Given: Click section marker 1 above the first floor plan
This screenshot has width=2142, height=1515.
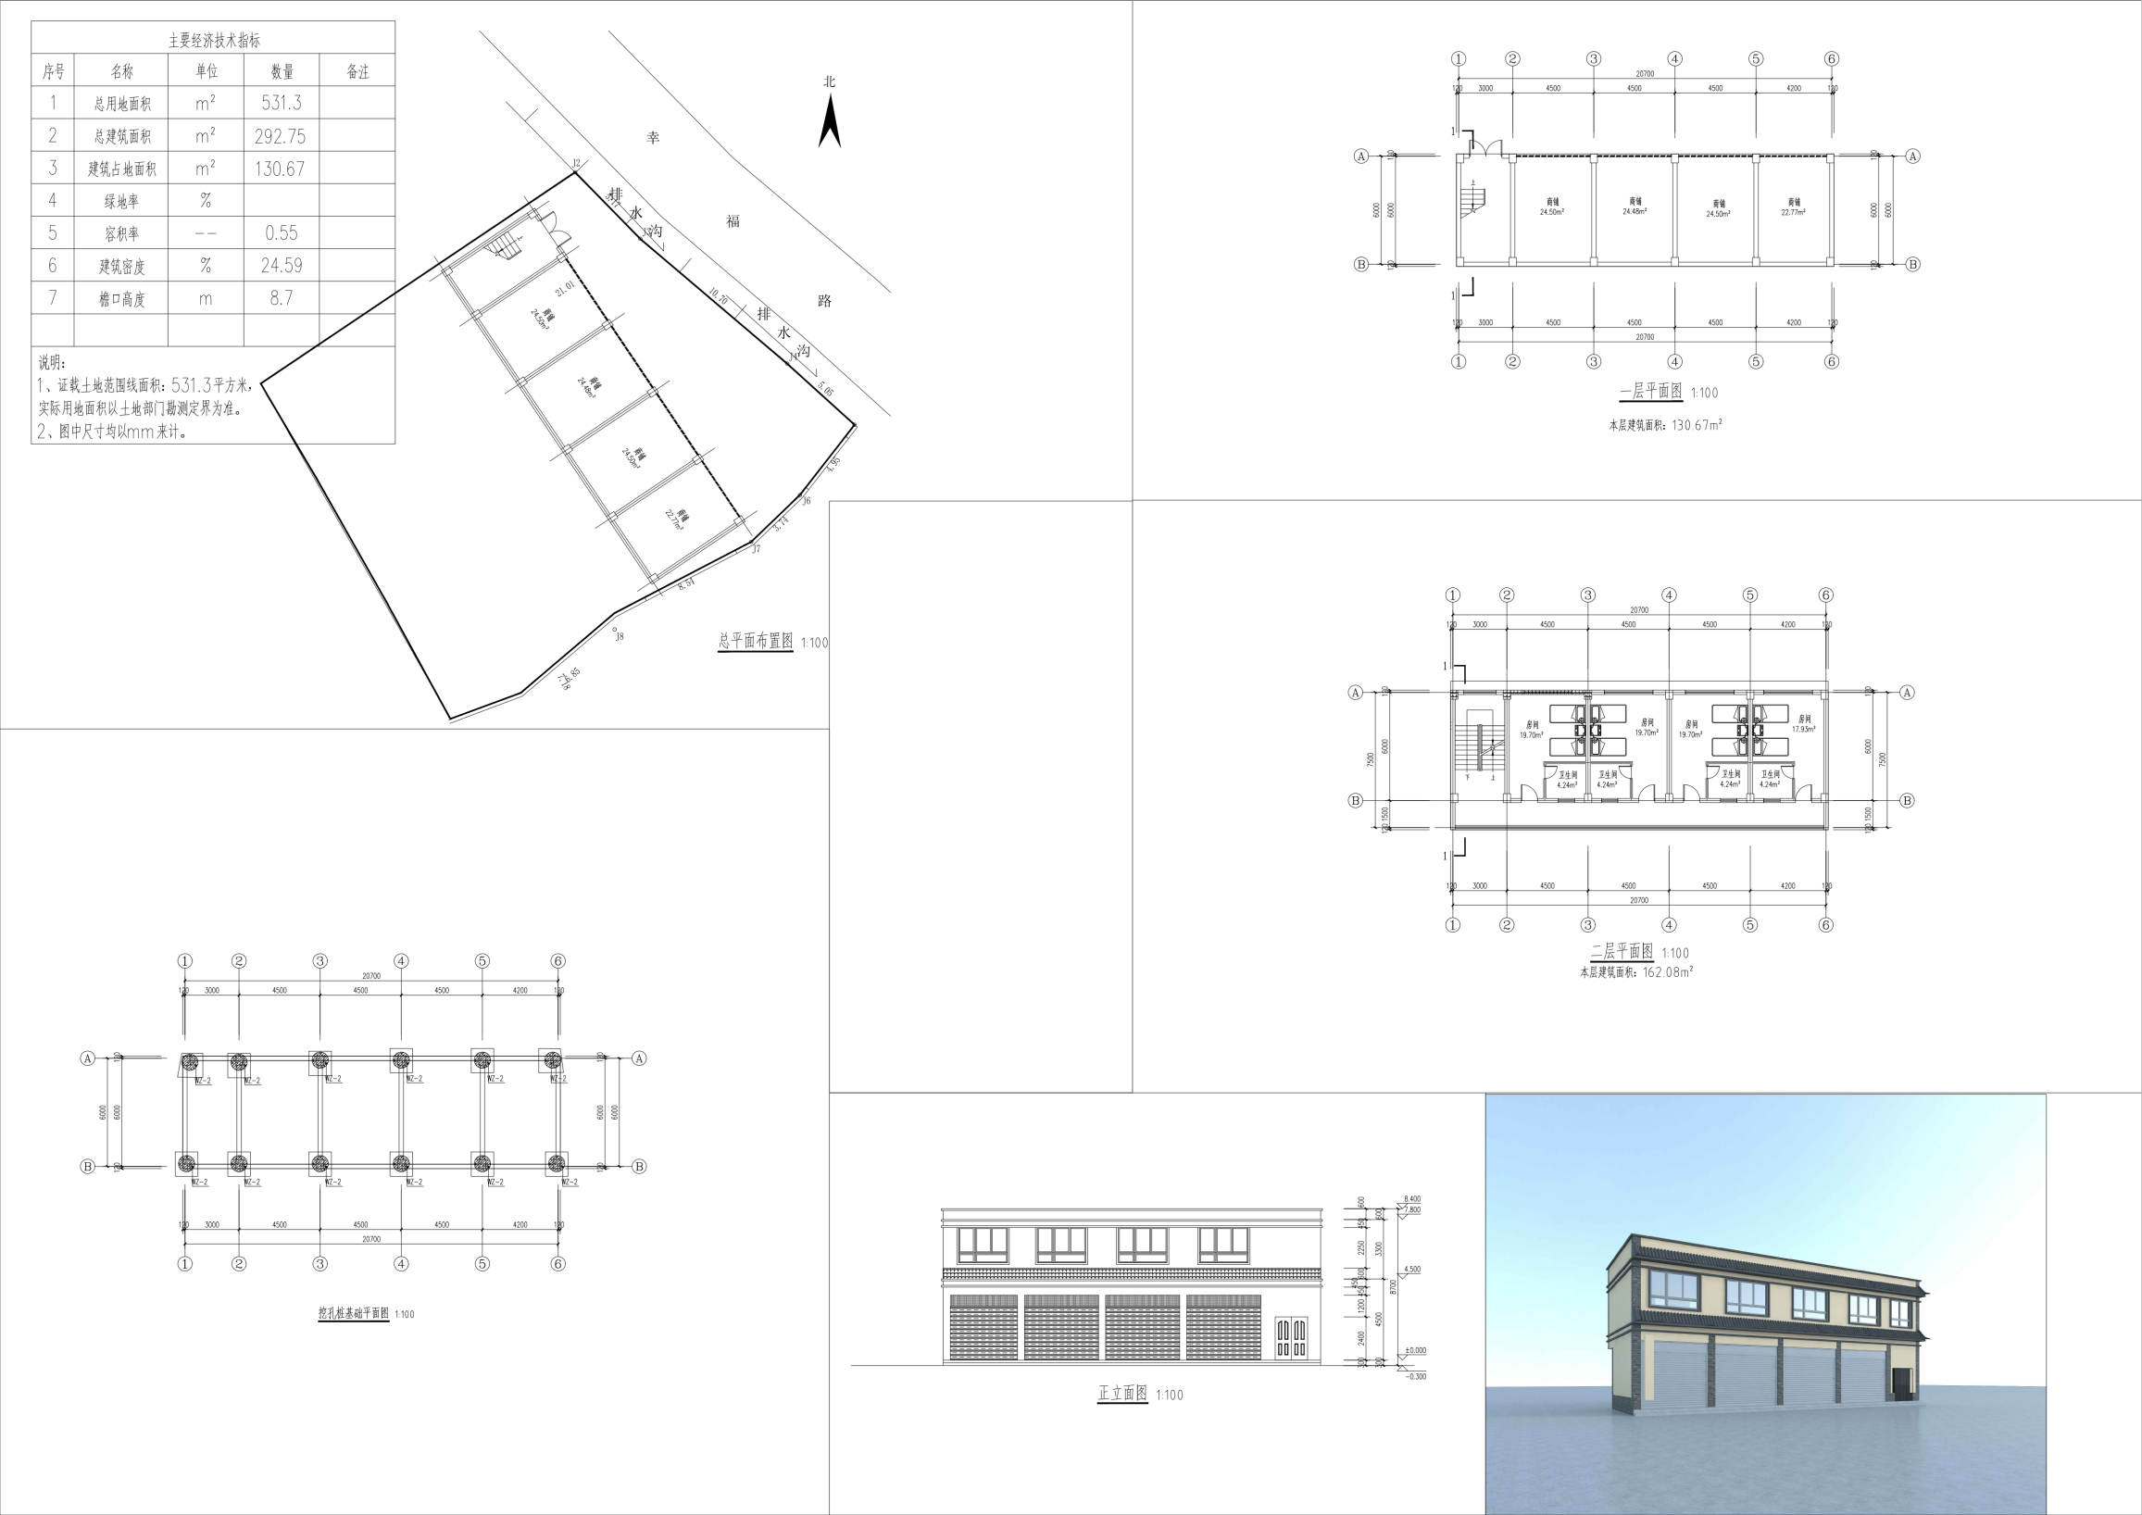Looking at the screenshot, I should pos(1453,131).
